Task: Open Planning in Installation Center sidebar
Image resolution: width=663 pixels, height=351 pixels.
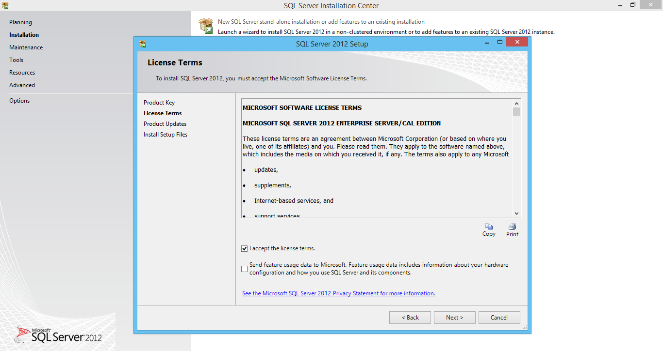Action: [20, 22]
